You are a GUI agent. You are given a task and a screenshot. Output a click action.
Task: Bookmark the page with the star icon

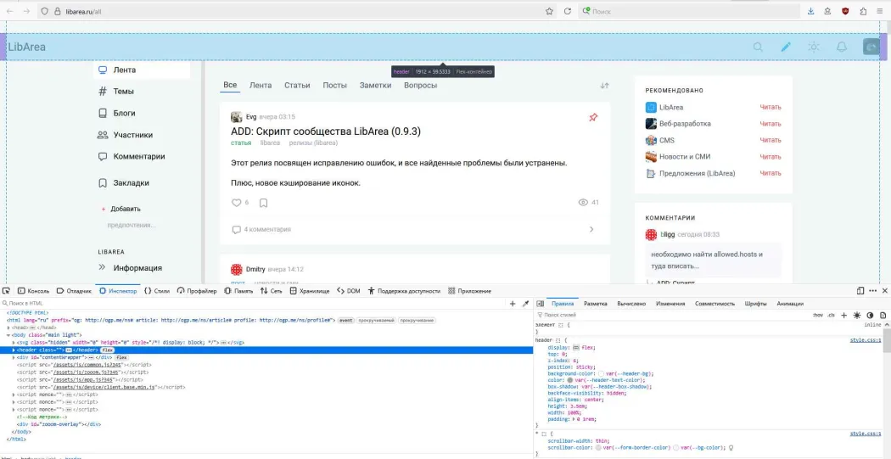[x=550, y=11]
